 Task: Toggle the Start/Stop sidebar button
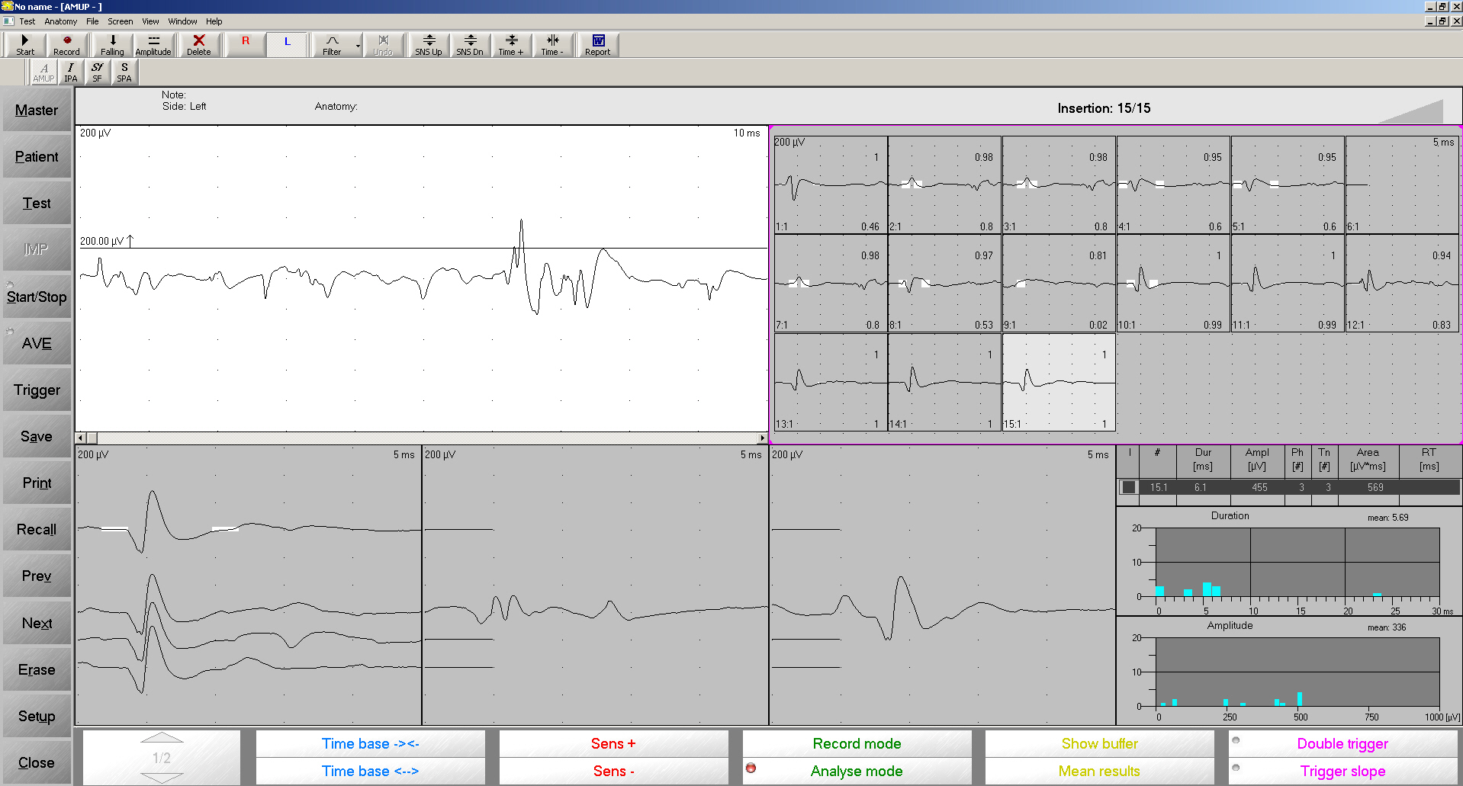tap(37, 297)
